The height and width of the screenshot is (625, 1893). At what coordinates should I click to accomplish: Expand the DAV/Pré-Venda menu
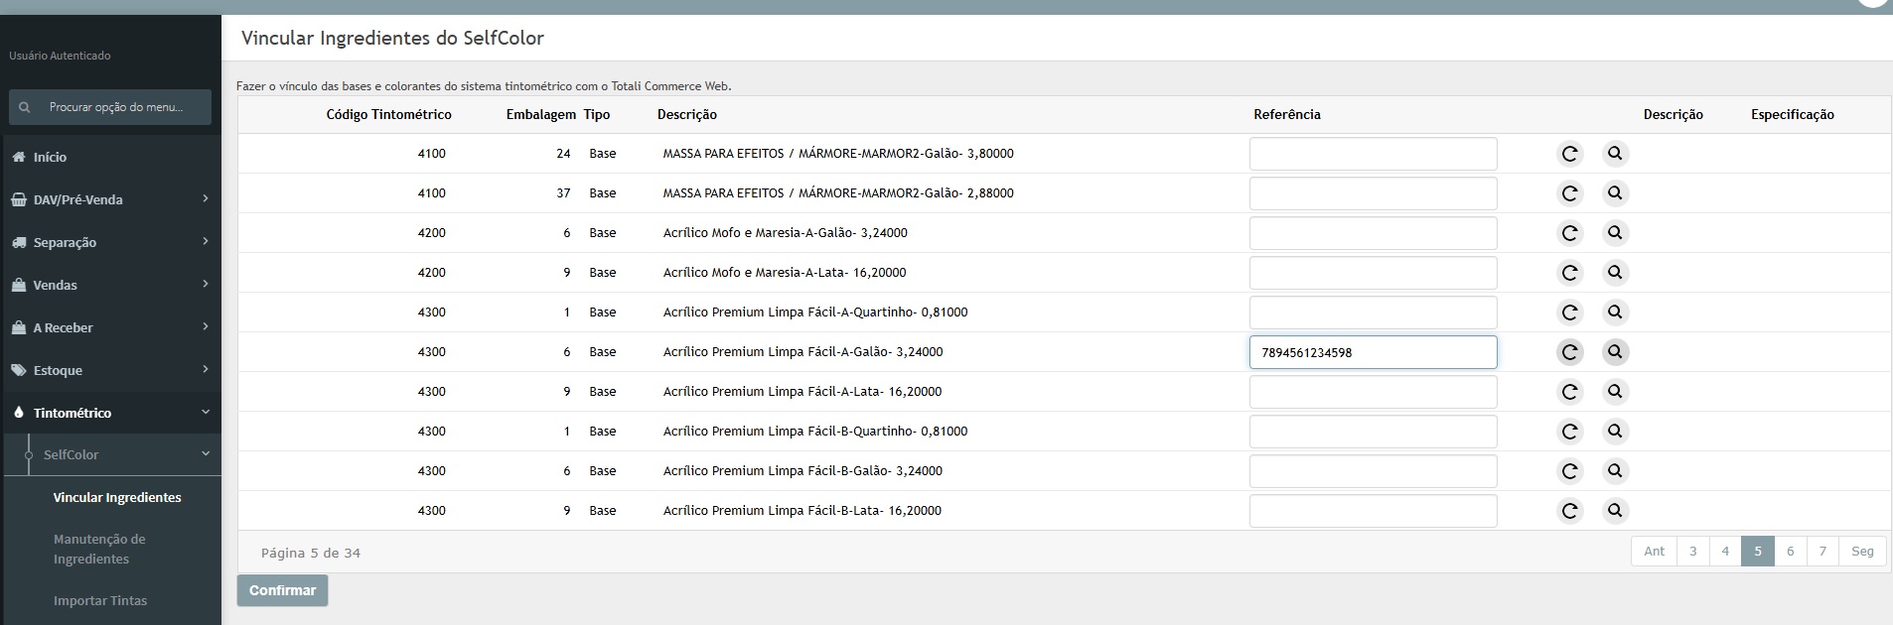pyautogui.click(x=110, y=199)
